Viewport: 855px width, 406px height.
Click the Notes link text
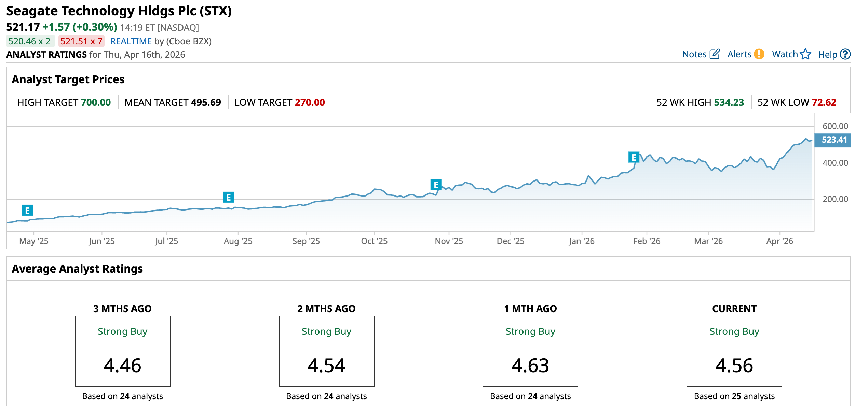[694, 54]
